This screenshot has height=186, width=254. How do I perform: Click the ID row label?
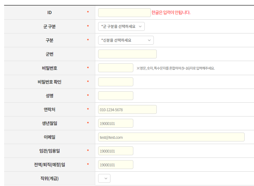pos(50,13)
